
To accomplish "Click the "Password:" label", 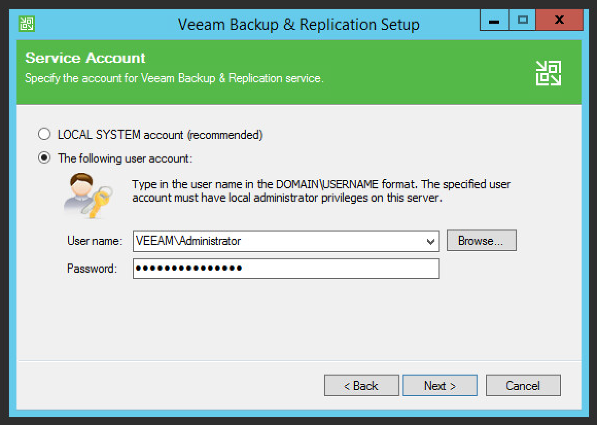I will point(92,269).
